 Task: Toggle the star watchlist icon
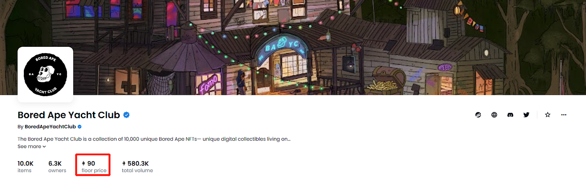pos(547,114)
